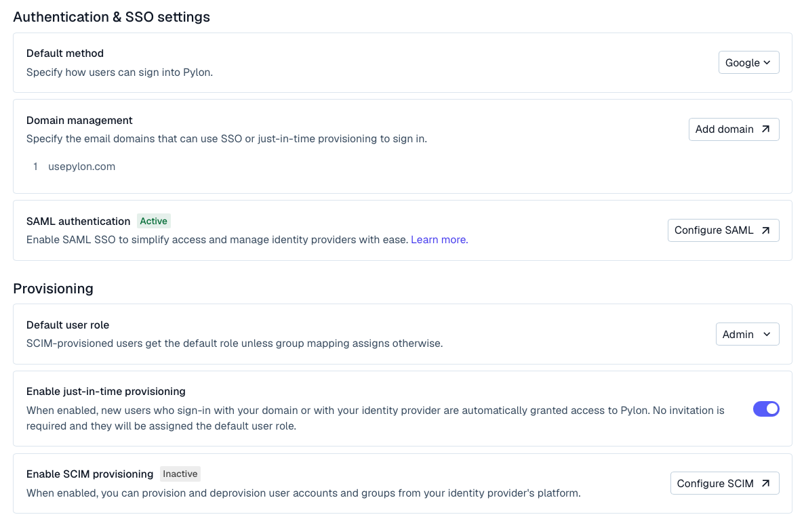Expand the Admin default role dropdown
This screenshot has height=519, width=804.
pyautogui.click(x=747, y=334)
